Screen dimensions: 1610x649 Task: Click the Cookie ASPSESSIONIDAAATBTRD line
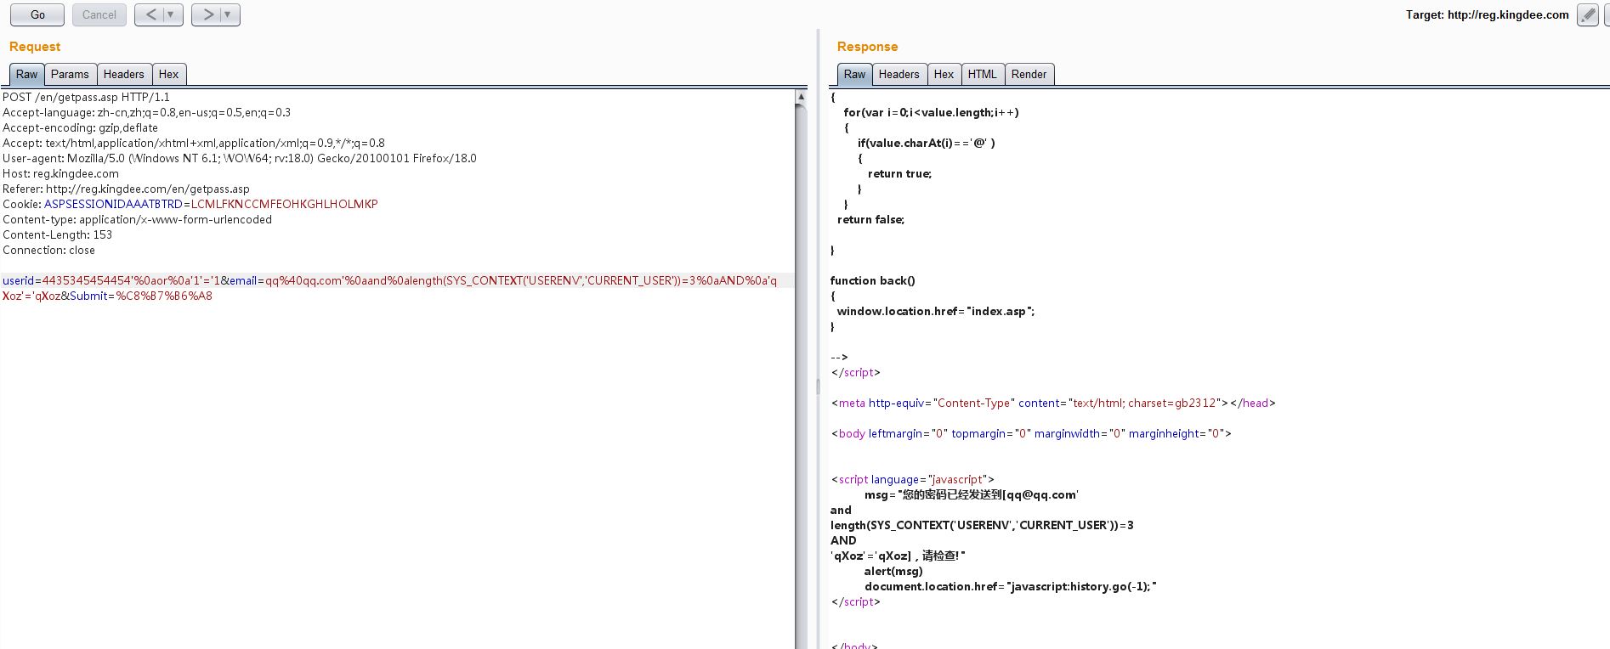tap(190, 204)
